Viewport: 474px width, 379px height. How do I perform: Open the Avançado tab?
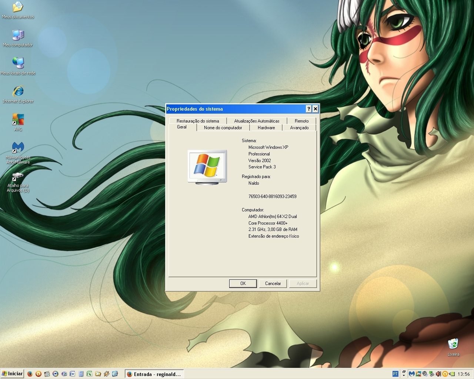pyautogui.click(x=299, y=127)
